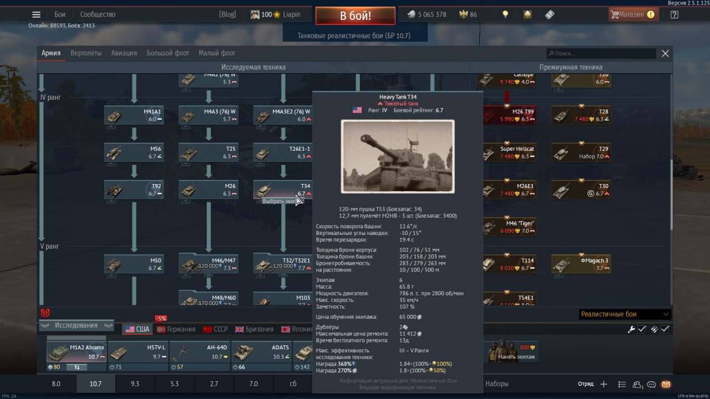The width and height of the screenshot is (710, 399).
Task: Select the Британия nation tab
Action: coord(255,329)
